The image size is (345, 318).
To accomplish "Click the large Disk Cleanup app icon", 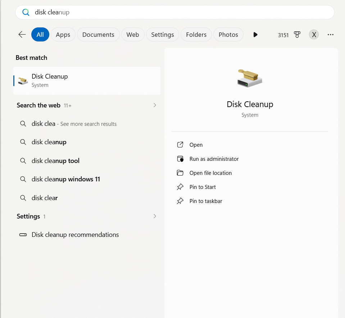I will 250,78.
